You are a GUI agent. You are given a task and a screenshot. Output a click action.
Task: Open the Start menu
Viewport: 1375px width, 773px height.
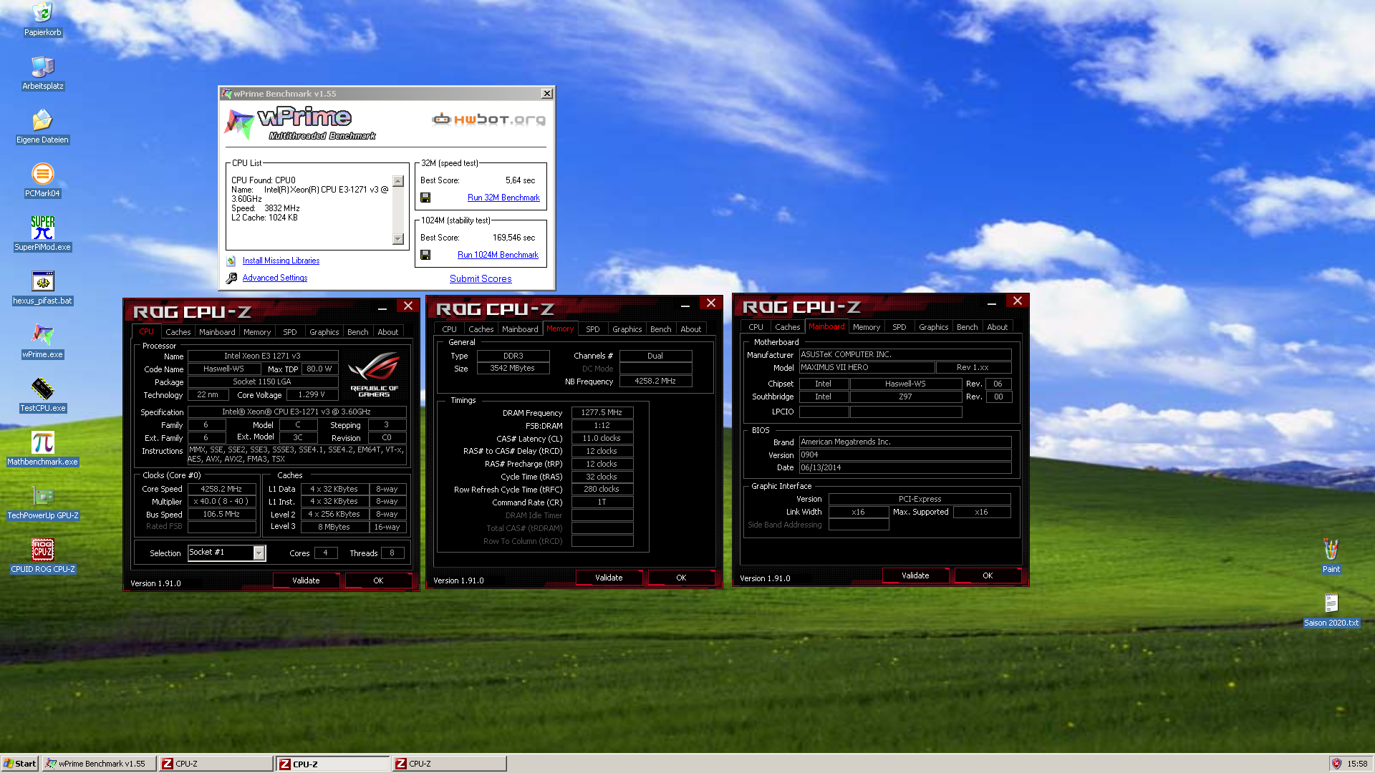coord(20,764)
